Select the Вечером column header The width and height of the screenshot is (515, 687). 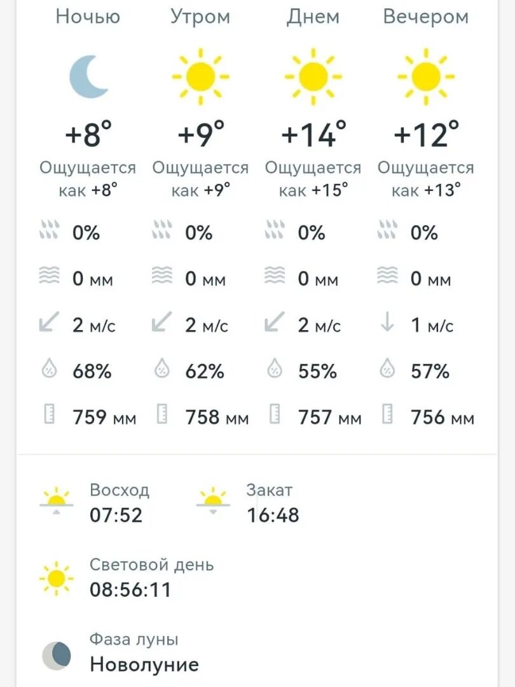point(425,17)
